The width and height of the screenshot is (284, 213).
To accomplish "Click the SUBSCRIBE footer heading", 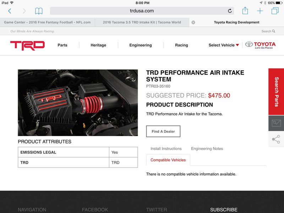I will tap(224, 210).
